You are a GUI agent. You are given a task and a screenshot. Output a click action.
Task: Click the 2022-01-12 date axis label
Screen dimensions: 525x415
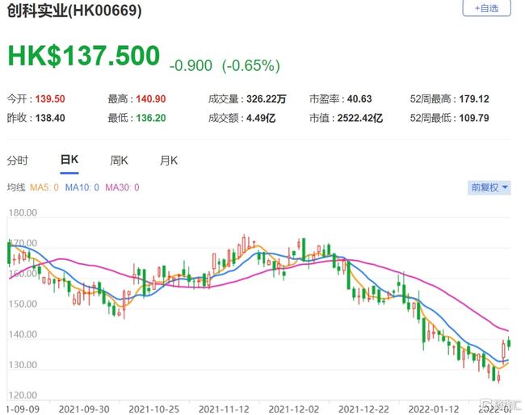click(x=434, y=409)
